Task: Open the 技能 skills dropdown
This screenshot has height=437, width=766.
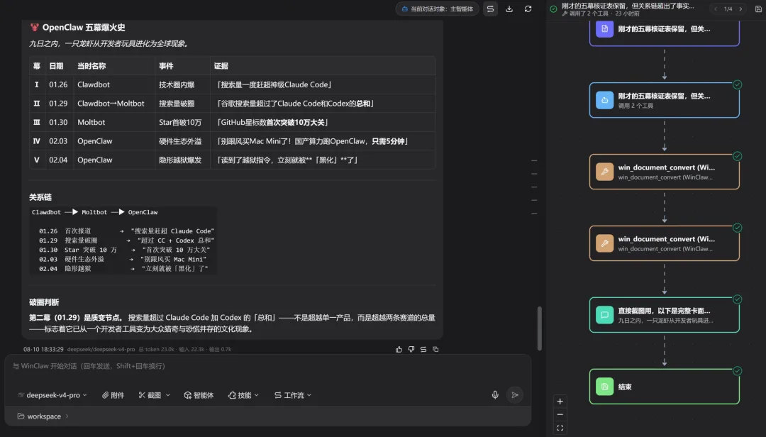Action: pyautogui.click(x=243, y=395)
